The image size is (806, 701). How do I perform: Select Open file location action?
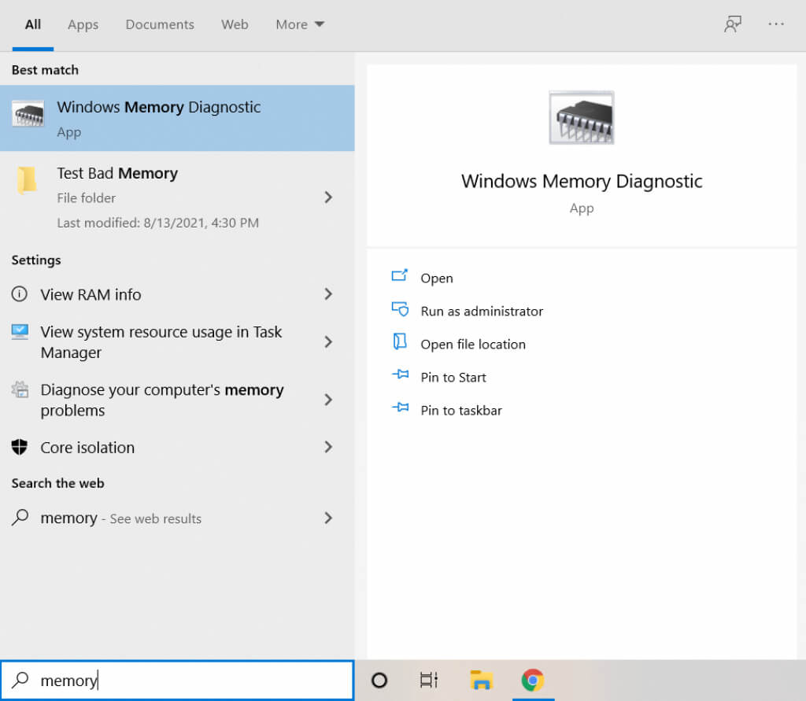click(472, 345)
